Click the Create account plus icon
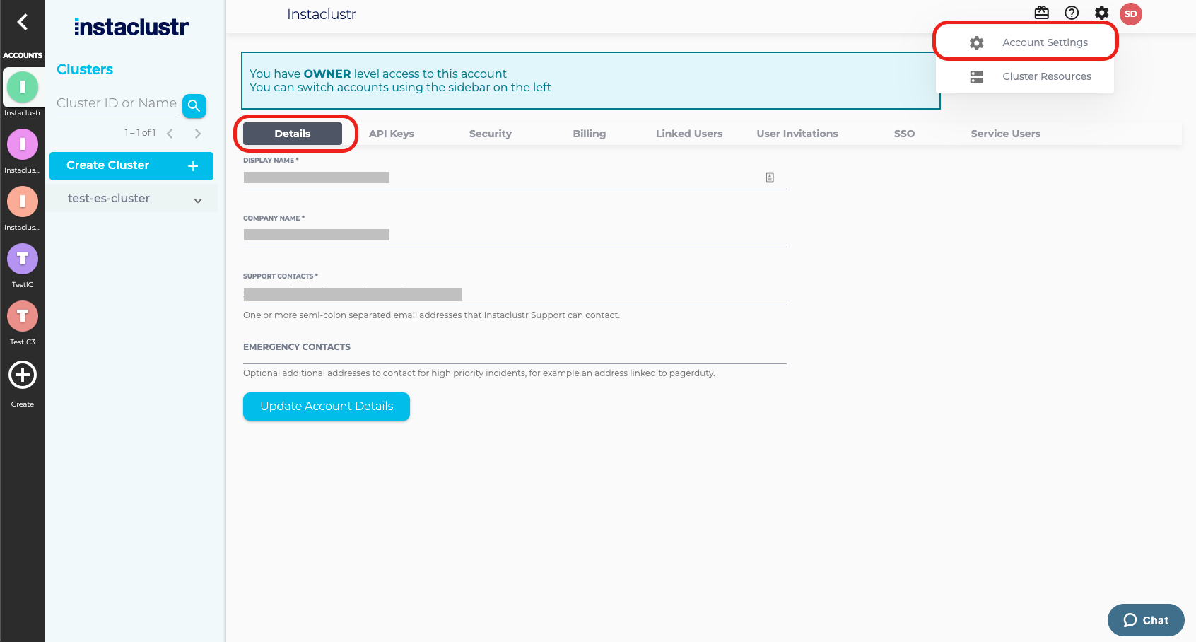The height and width of the screenshot is (642, 1196). pyautogui.click(x=22, y=375)
